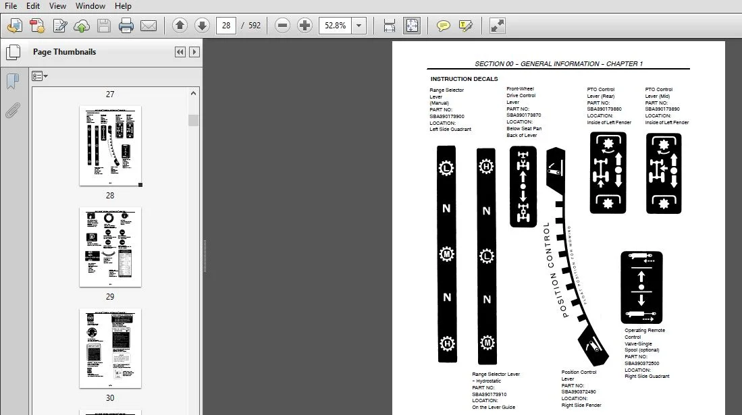This screenshot has width=742, height=415.
Task: Click the Send email envelope icon
Action: click(148, 26)
